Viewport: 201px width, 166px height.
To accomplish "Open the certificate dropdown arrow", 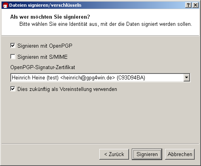I will [x=187, y=77].
